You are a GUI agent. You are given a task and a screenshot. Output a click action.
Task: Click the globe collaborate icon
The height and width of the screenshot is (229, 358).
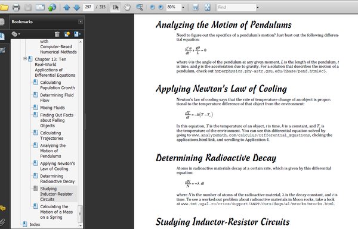(52, 7)
